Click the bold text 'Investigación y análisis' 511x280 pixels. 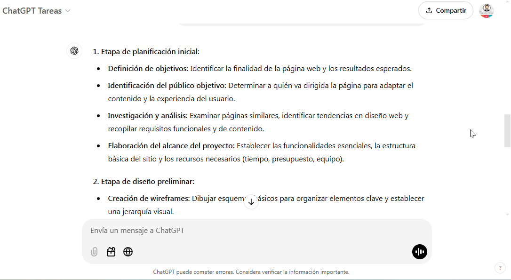(147, 116)
